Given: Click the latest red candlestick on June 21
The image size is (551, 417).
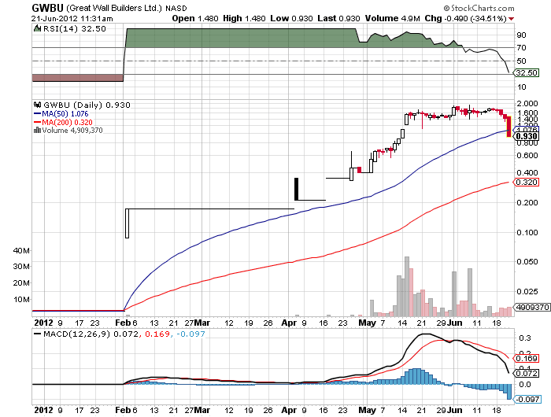Looking at the screenshot, I should 508,126.
